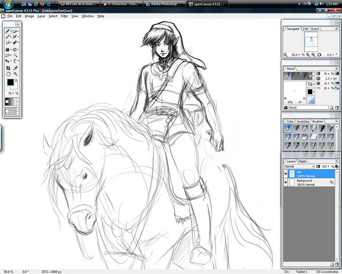Screen dimensions: 342x274
Task: Select the Paint bucket tool in the toolbox
Action: [x=15, y=50]
